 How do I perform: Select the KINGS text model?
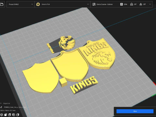coord(84,85)
